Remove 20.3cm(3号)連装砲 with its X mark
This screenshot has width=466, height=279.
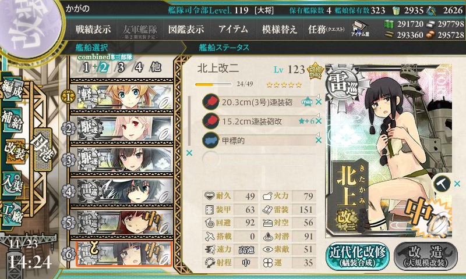[x=319, y=102]
